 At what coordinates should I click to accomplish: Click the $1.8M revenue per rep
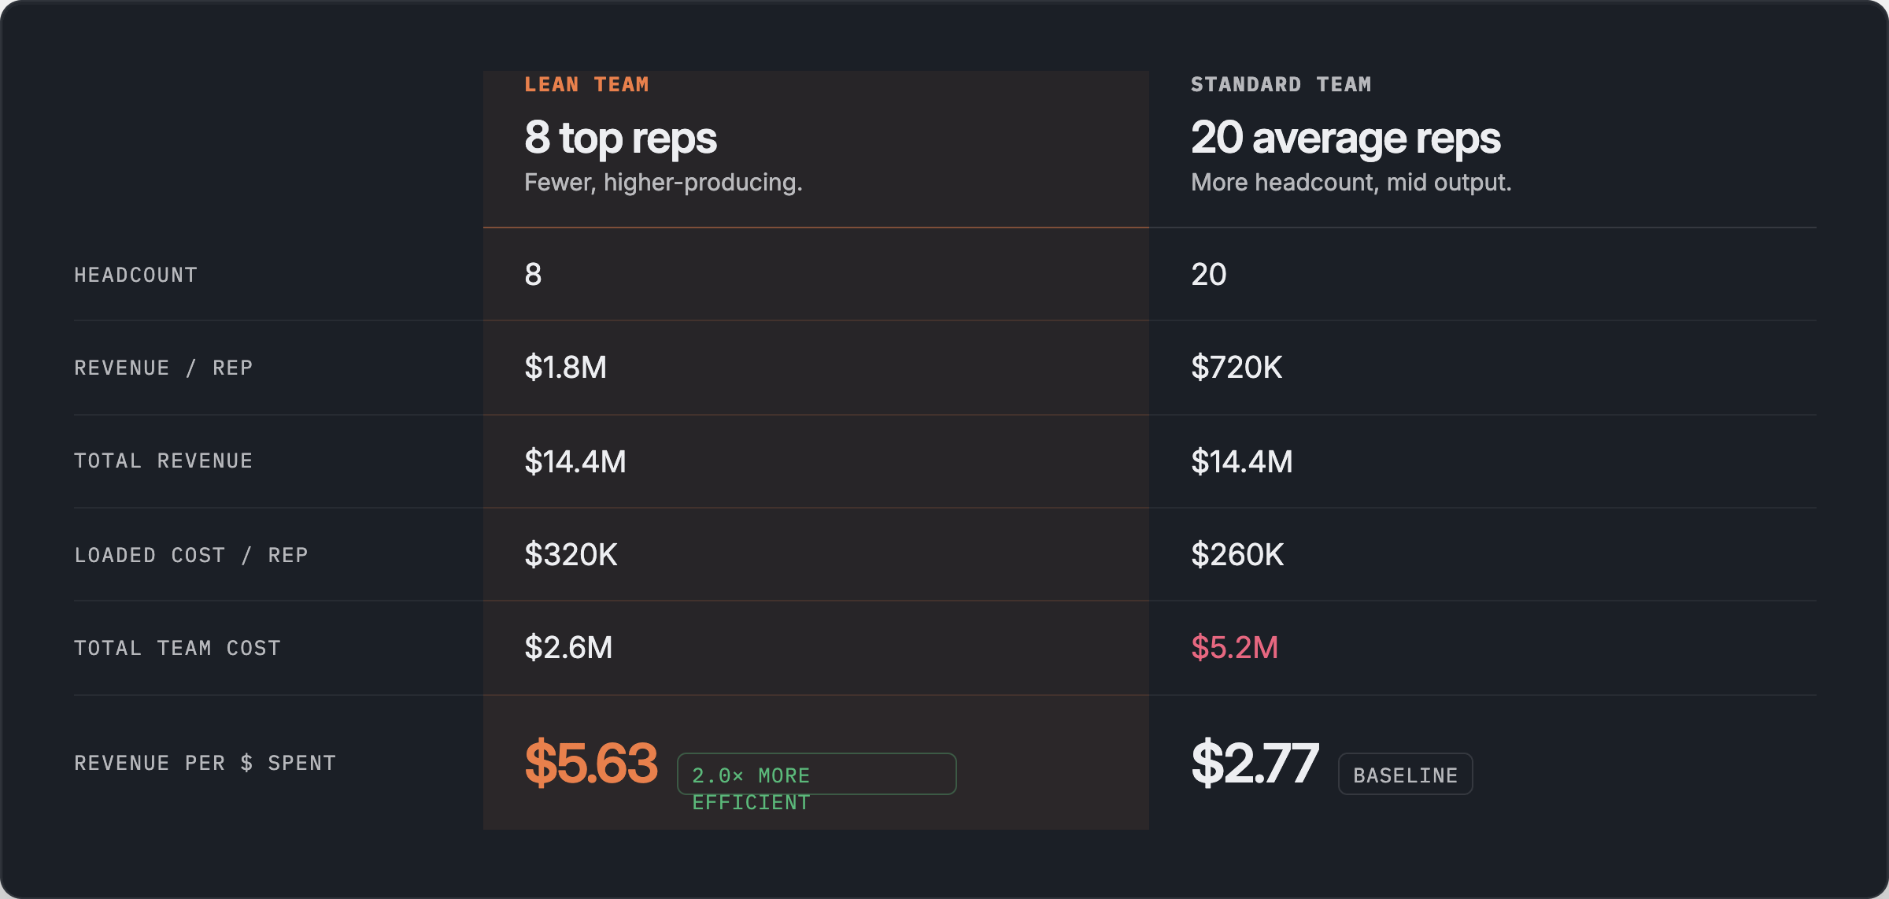point(565,368)
